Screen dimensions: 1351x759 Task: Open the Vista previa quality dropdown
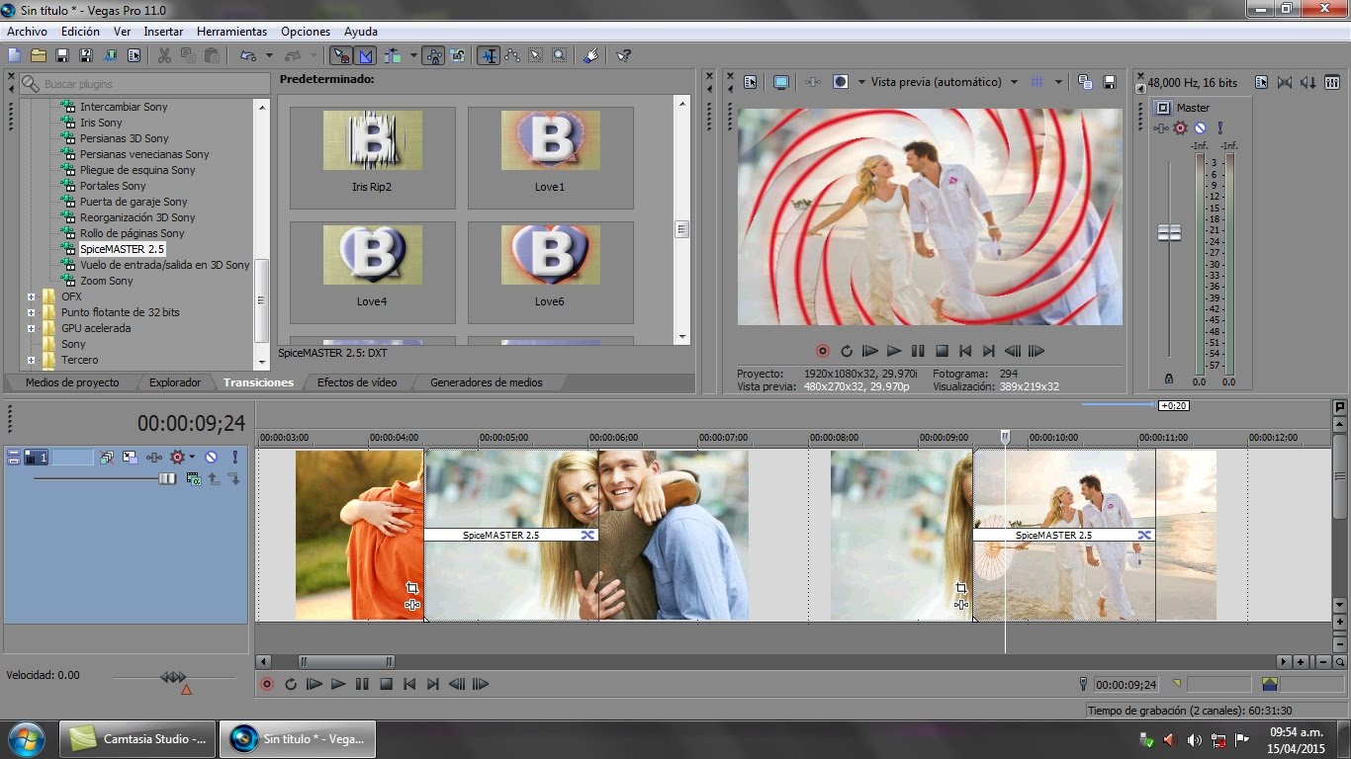click(x=1014, y=81)
